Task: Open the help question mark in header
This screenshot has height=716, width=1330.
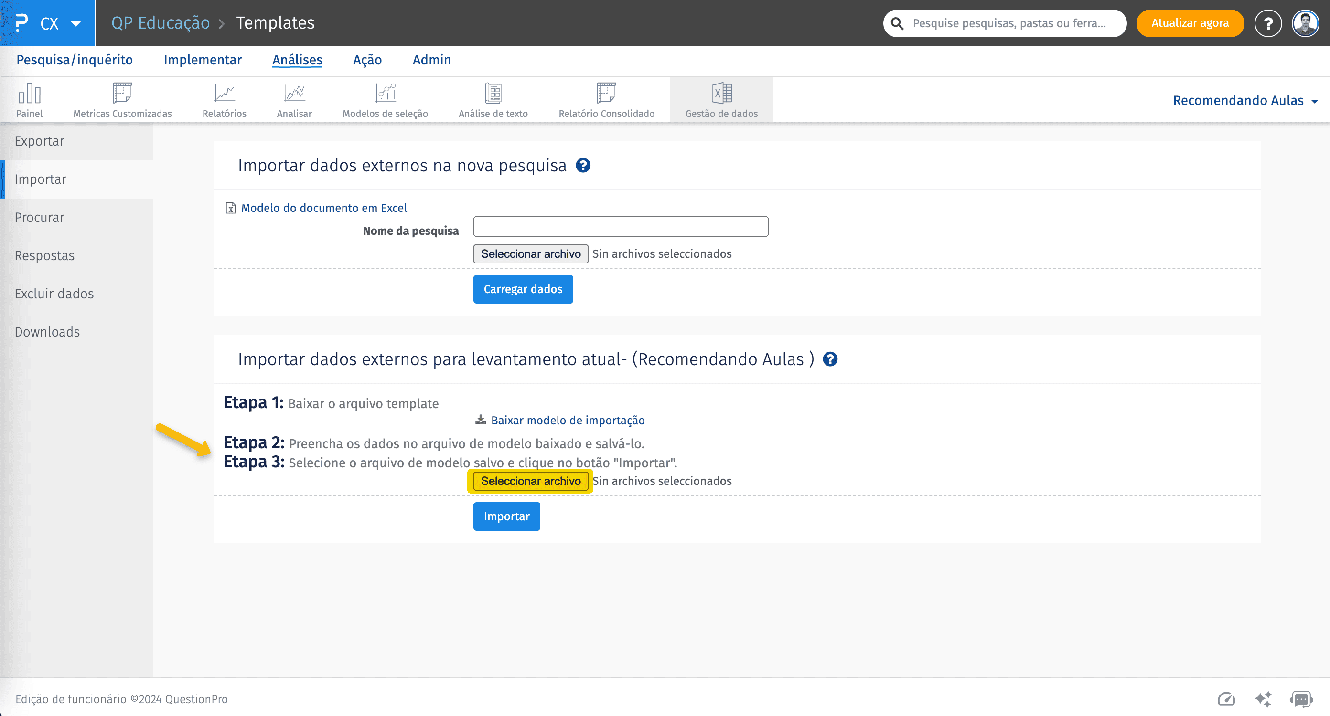Action: [1267, 23]
